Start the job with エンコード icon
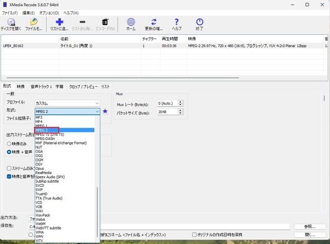Viewport: 330px width, 244px height. 105,22
